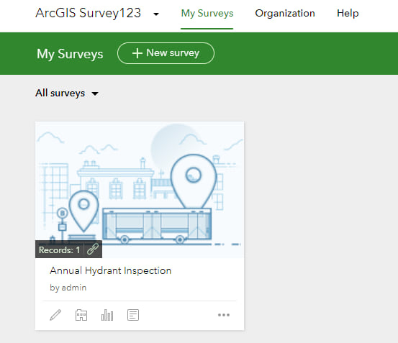Open the Collaborate icon on the survey card
398x343 pixels.
click(81, 315)
